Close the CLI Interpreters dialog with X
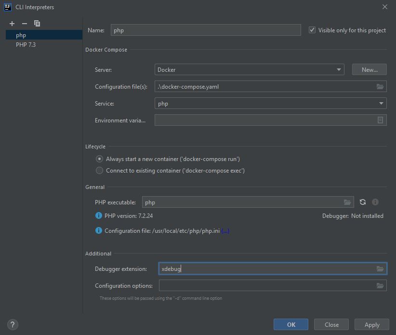 coord(384,7)
